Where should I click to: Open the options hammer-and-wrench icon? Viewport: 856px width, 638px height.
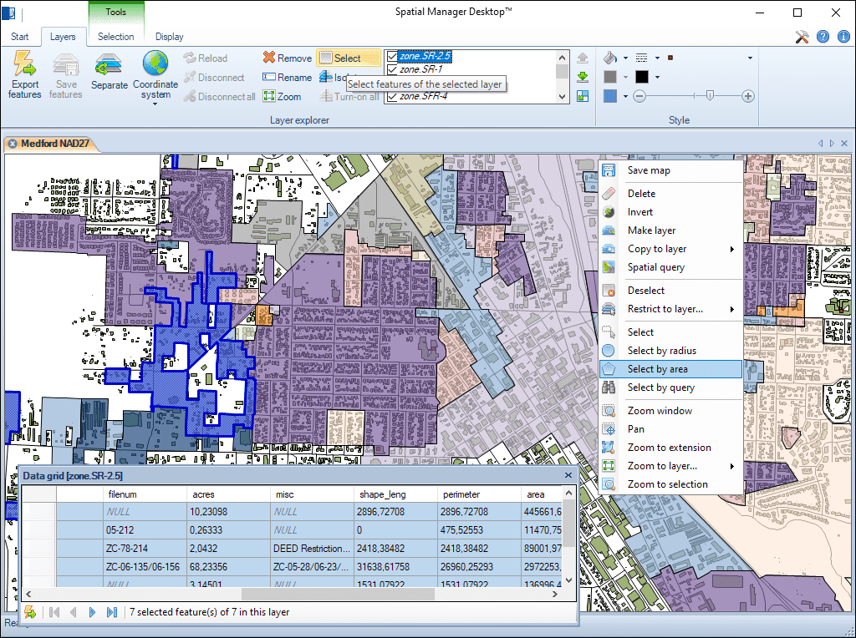(802, 37)
